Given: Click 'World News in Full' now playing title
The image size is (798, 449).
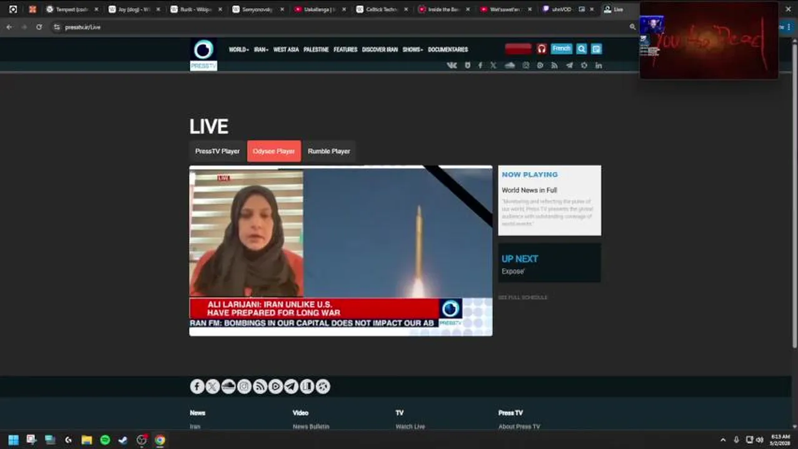Looking at the screenshot, I should [530, 190].
